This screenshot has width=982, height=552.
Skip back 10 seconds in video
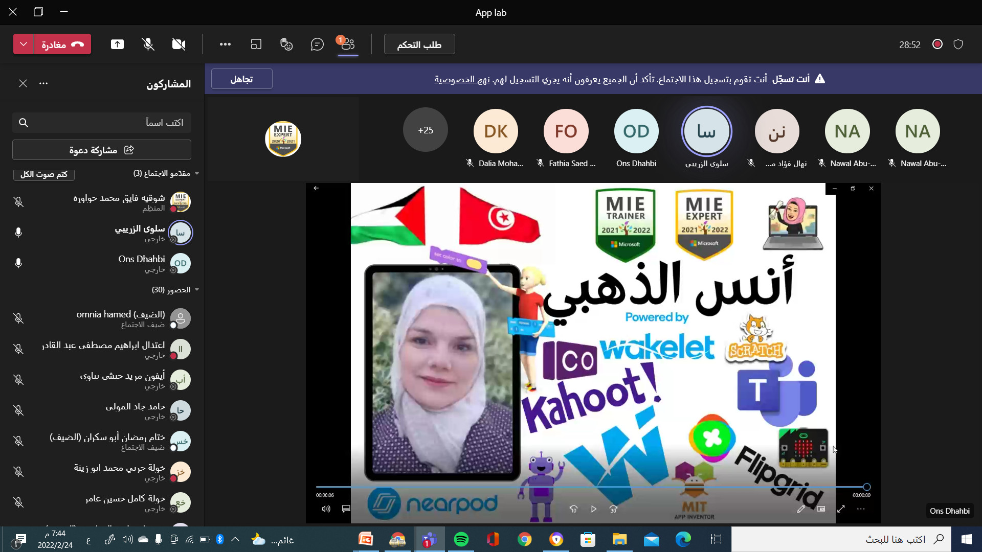(x=573, y=509)
